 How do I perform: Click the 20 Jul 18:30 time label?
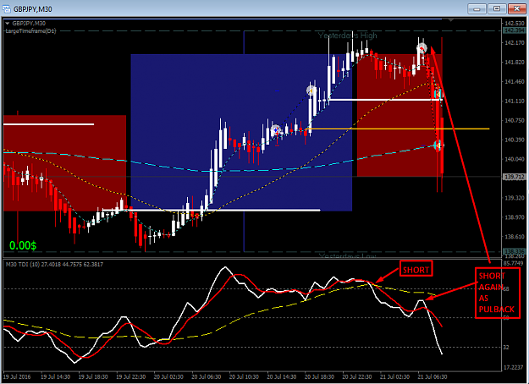(319, 376)
